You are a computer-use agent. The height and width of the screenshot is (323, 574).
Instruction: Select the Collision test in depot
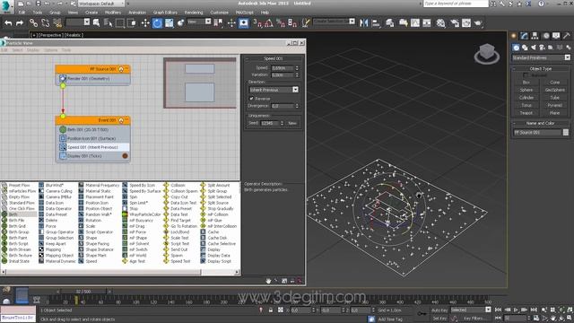click(178, 185)
